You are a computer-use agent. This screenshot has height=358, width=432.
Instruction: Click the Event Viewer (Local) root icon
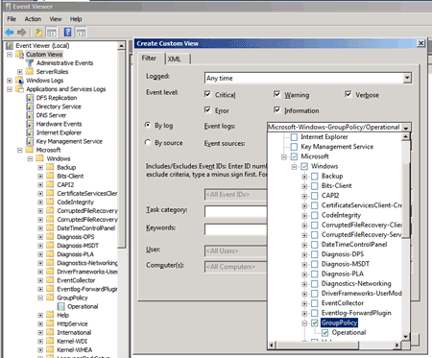(x=10, y=46)
